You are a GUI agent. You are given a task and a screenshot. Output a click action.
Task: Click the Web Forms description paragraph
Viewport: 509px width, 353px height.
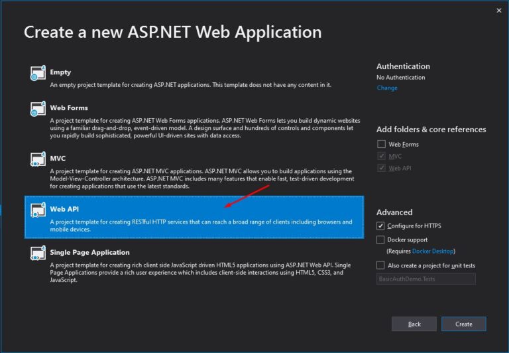(x=205, y=128)
